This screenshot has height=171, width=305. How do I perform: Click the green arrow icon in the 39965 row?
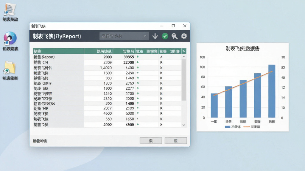point(138,57)
